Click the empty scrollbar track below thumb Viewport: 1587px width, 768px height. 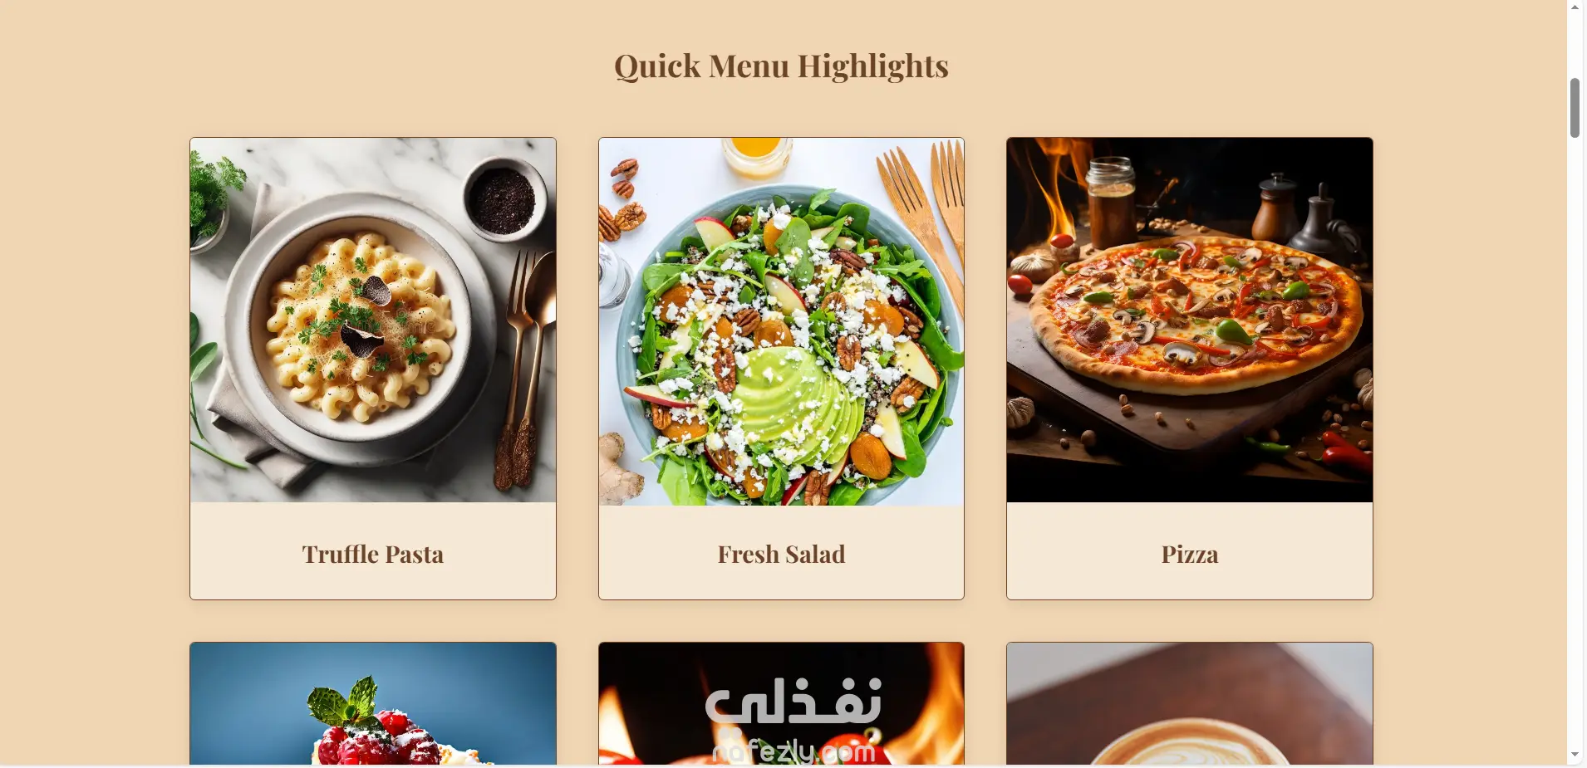1575,440
